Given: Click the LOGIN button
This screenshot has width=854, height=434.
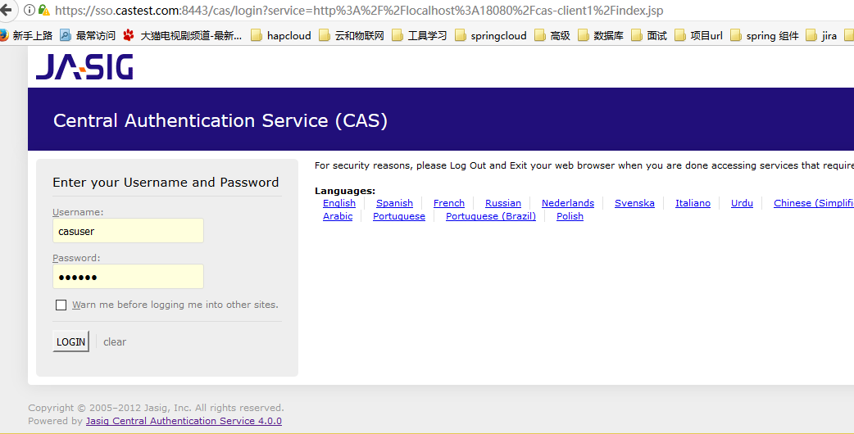Looking at the screenshot, I should tap(70, 341).
